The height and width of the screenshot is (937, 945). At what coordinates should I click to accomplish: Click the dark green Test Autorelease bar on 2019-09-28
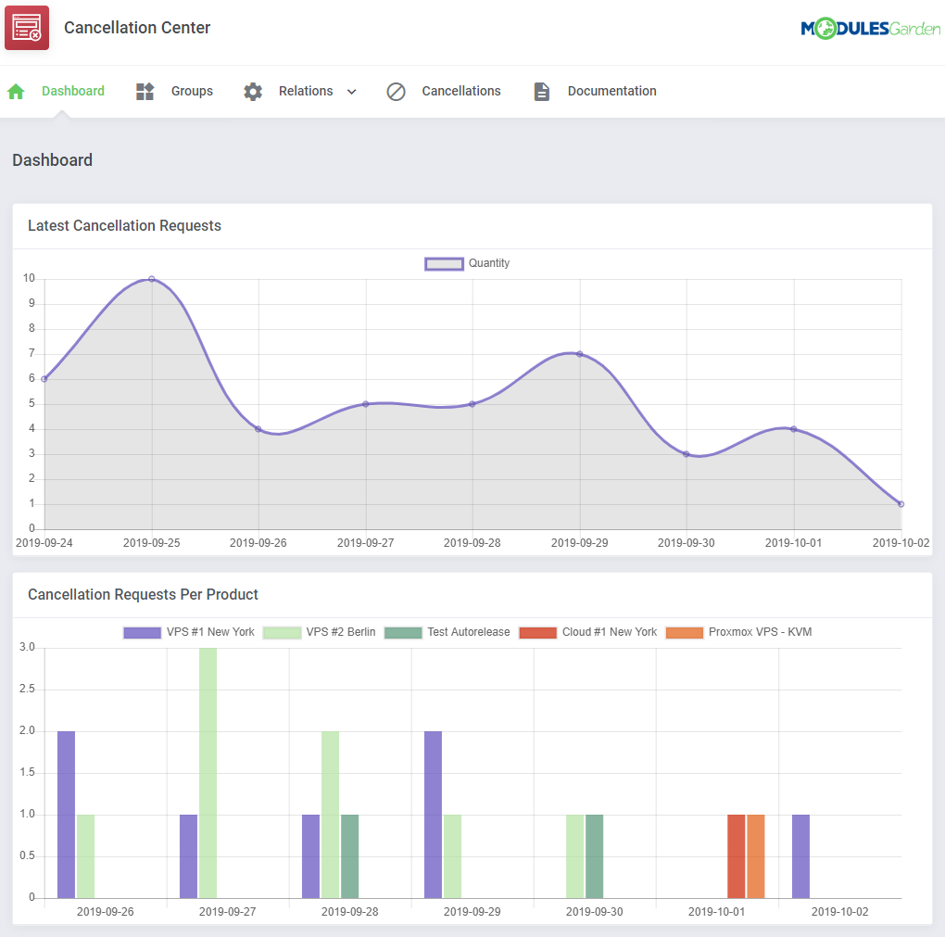tap(350, 856)
